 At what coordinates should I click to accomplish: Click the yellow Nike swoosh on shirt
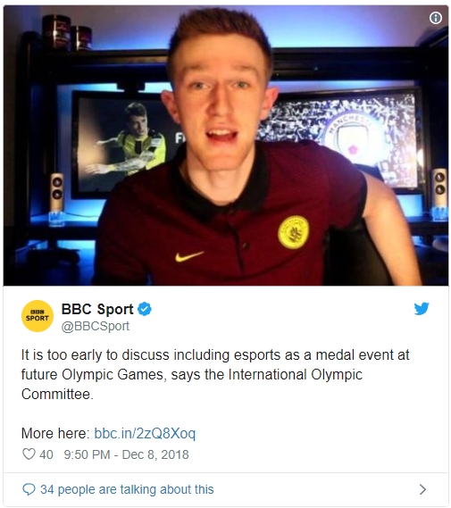click(x=189, y=256)
